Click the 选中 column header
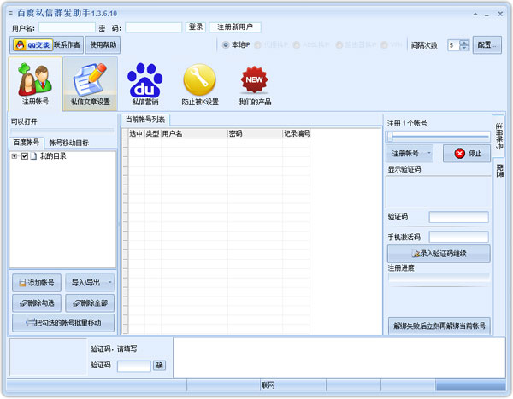The height and width of the screenshot is (399, 513). click(137, 133)
